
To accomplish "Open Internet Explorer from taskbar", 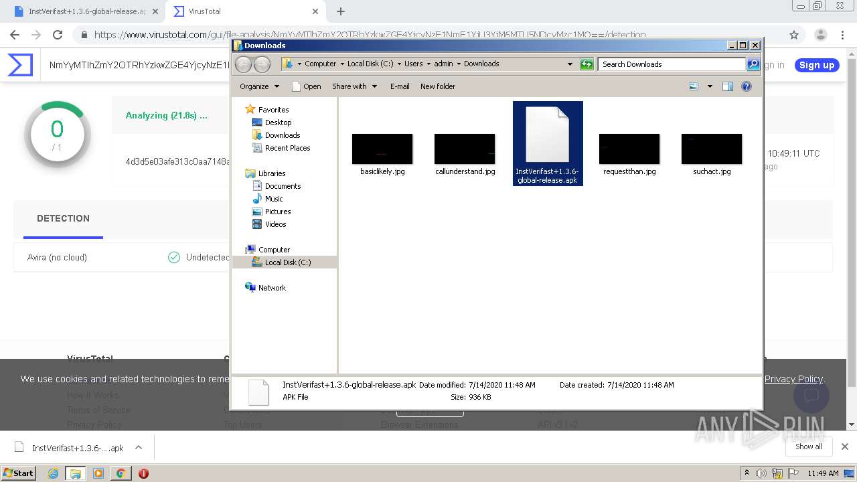I will (x=53, y=473).
